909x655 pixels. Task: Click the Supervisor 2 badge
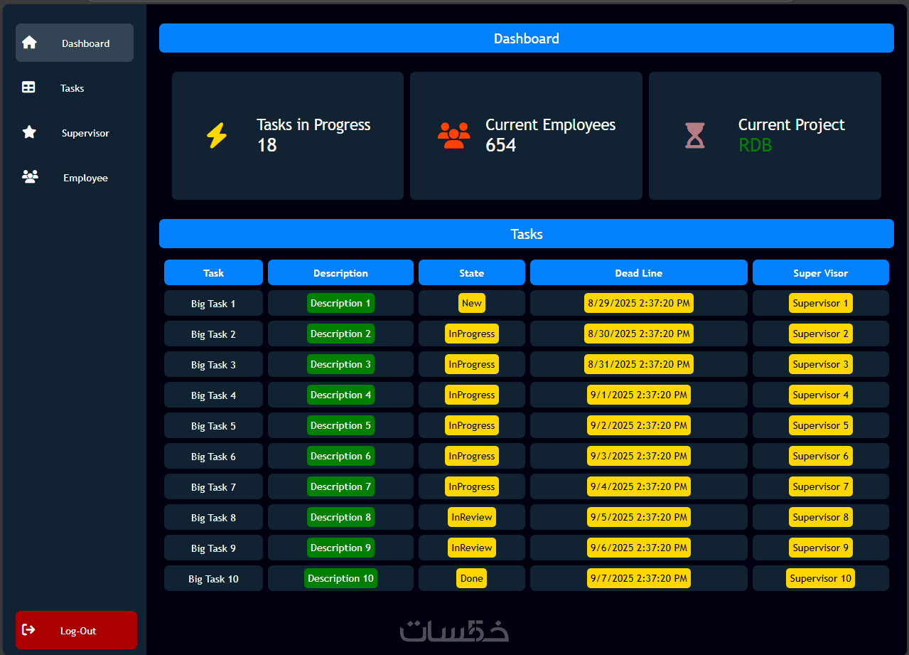coord(821,334)
